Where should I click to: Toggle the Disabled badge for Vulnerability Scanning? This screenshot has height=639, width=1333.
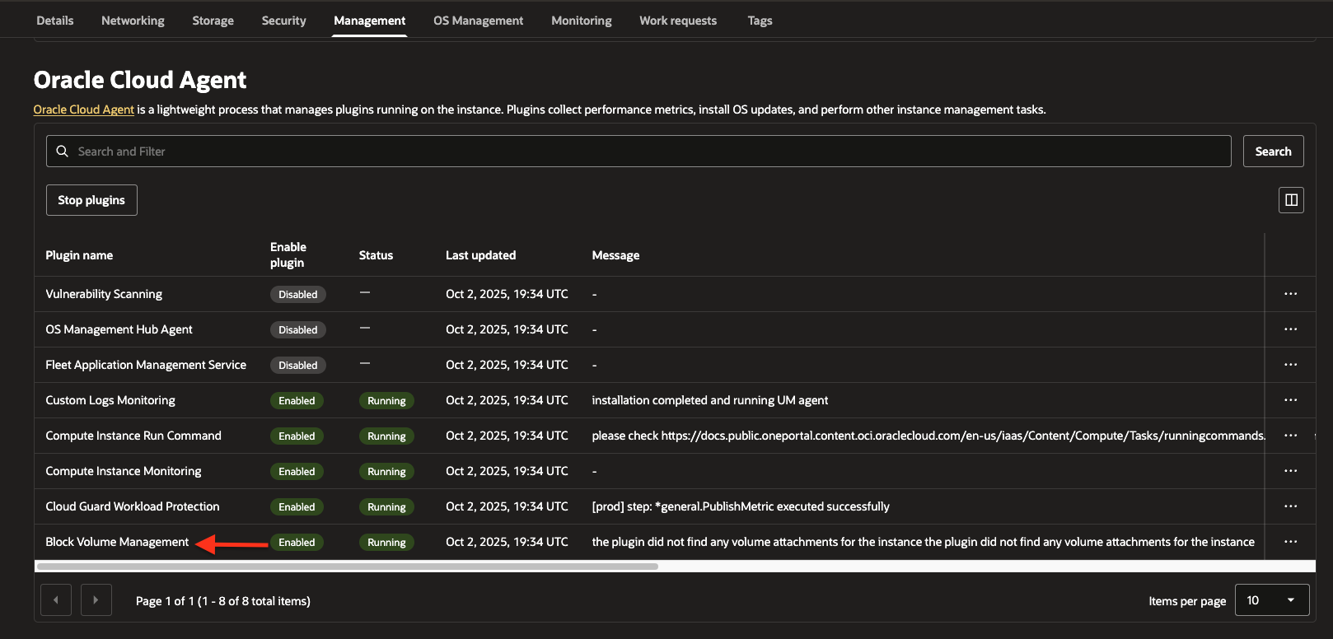click(297, 295)
